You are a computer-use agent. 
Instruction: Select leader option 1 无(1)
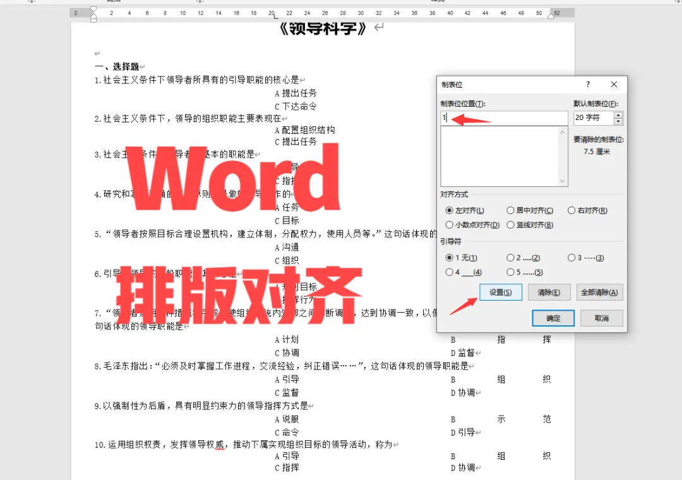point(462,258)
